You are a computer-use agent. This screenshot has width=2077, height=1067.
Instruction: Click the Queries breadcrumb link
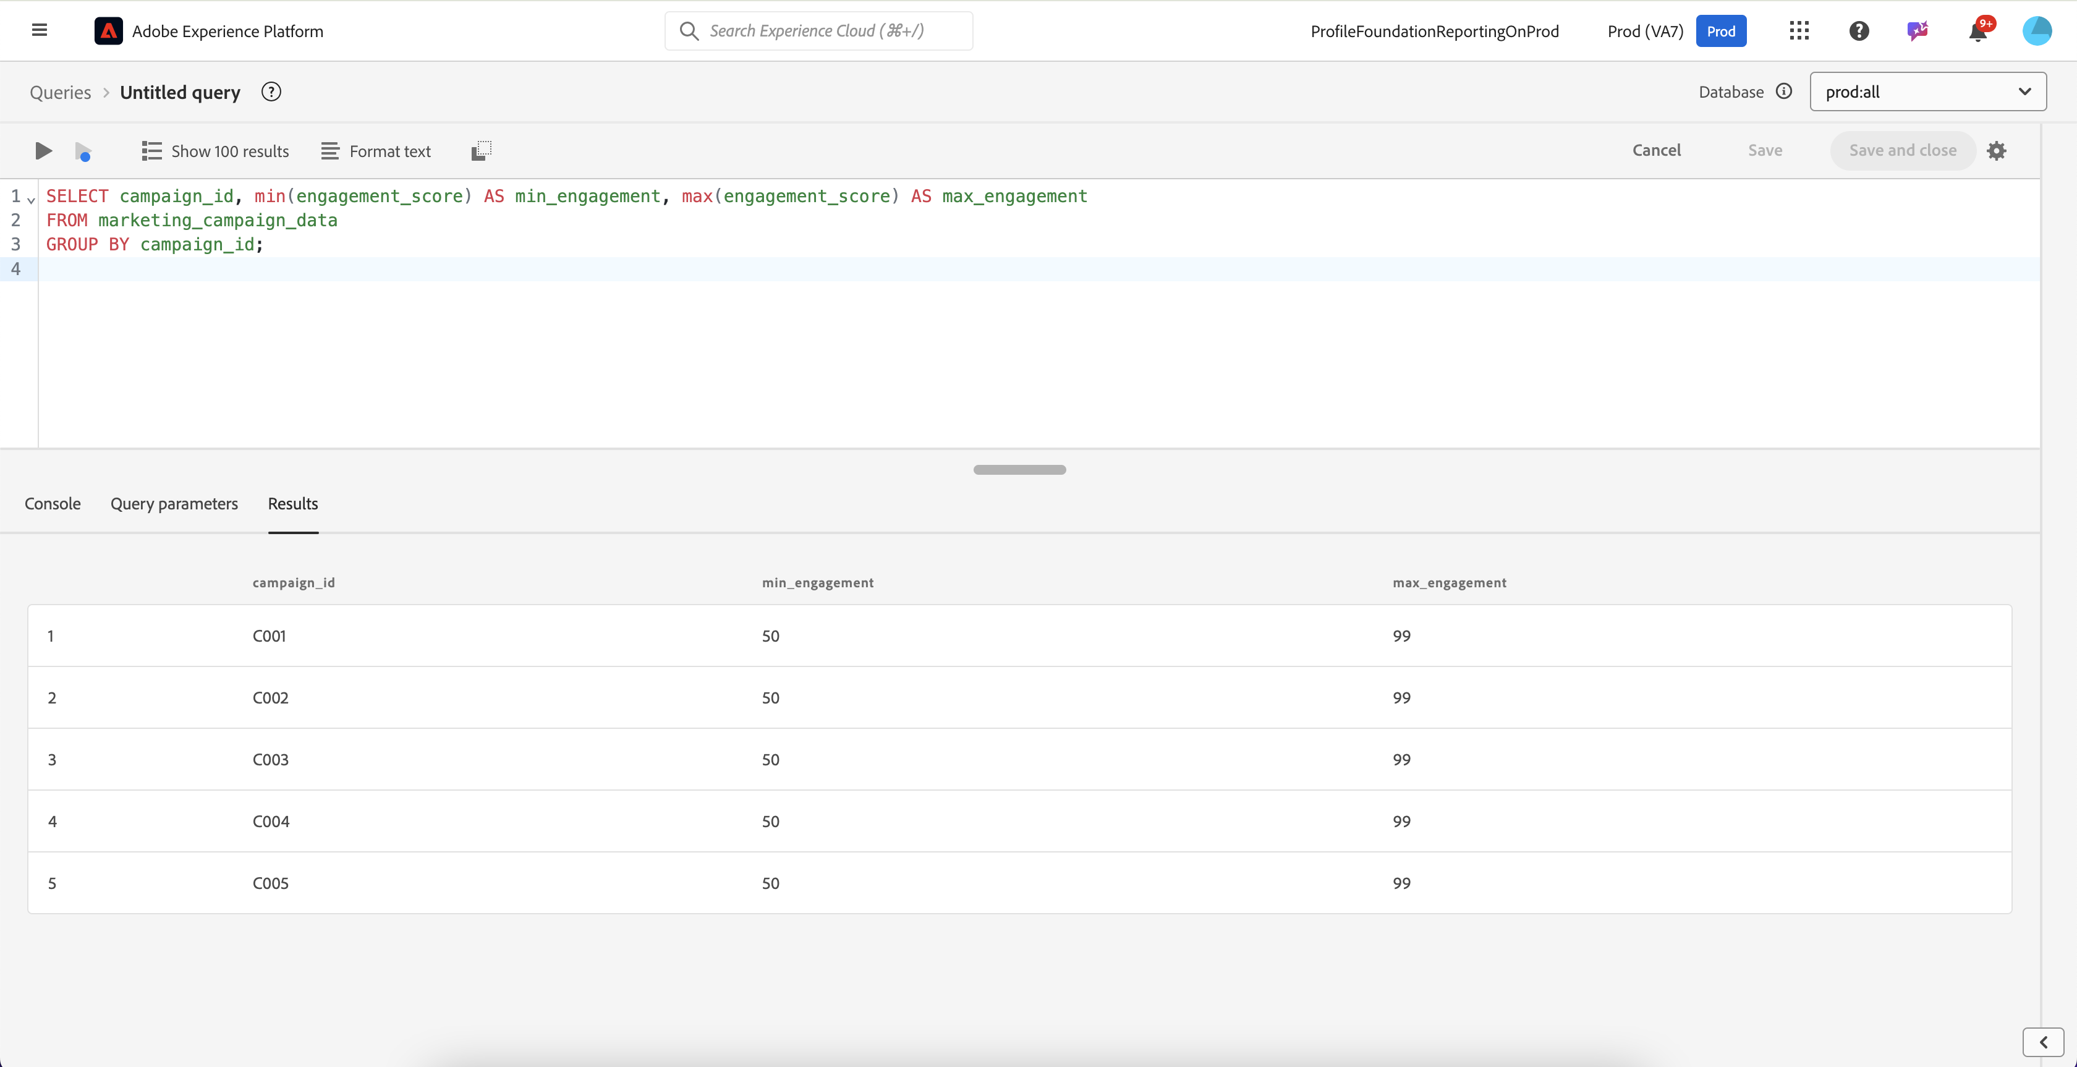61,92
